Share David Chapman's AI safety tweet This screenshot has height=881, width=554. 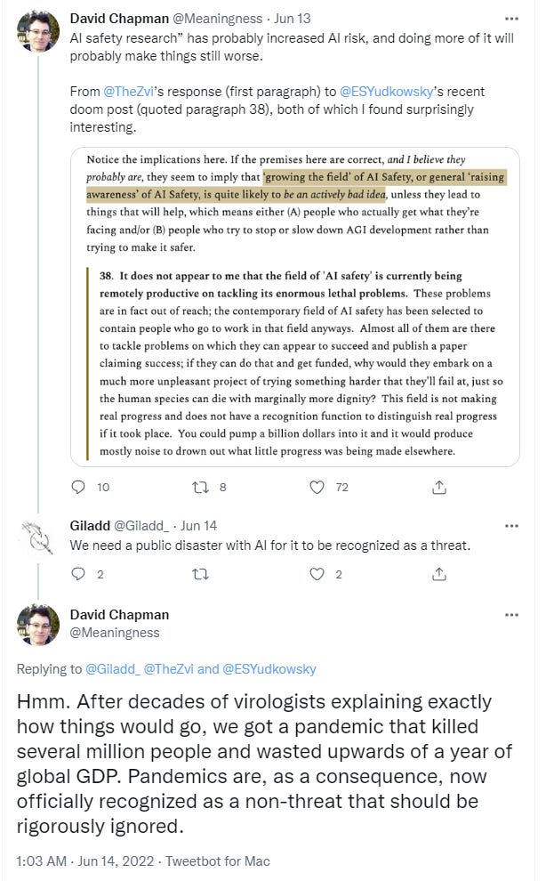[x=438, y=487]
